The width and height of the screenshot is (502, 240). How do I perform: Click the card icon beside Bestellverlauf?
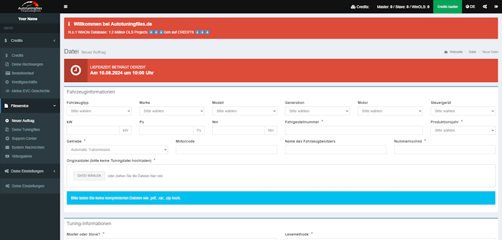point(8,73)
